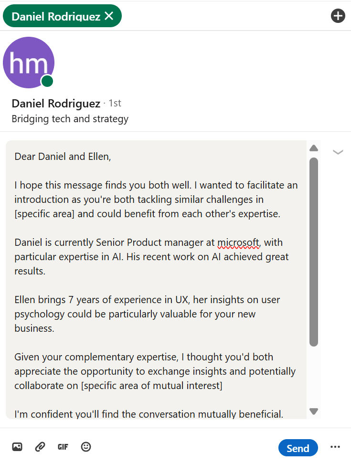Collapse the message compose area
The image size is (351, 463).
pos(338,152)
